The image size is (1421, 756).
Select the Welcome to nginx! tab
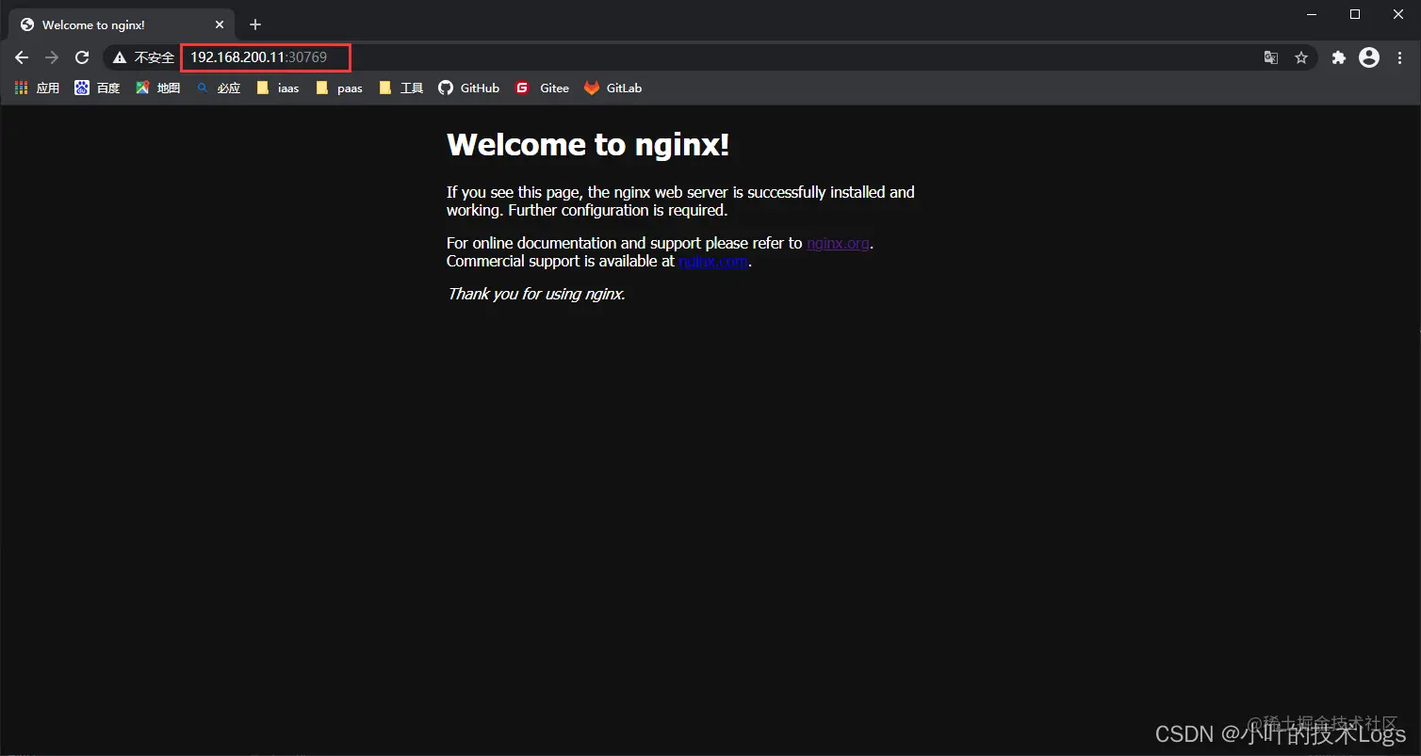122,24
